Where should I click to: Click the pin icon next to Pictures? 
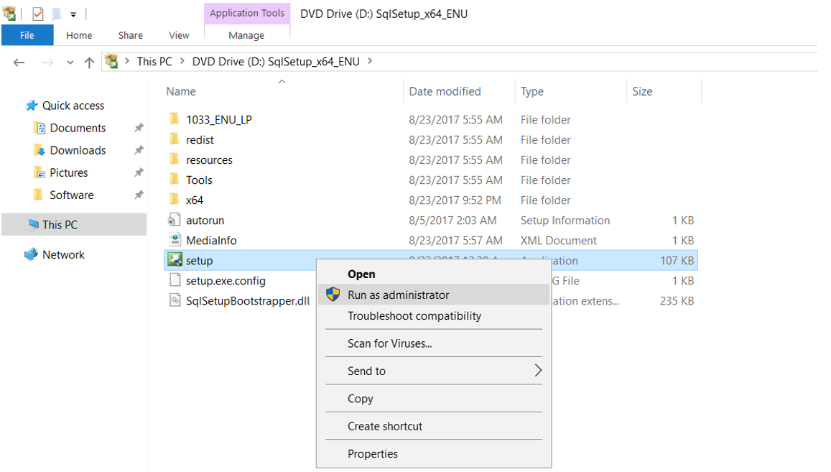(139, 172)
